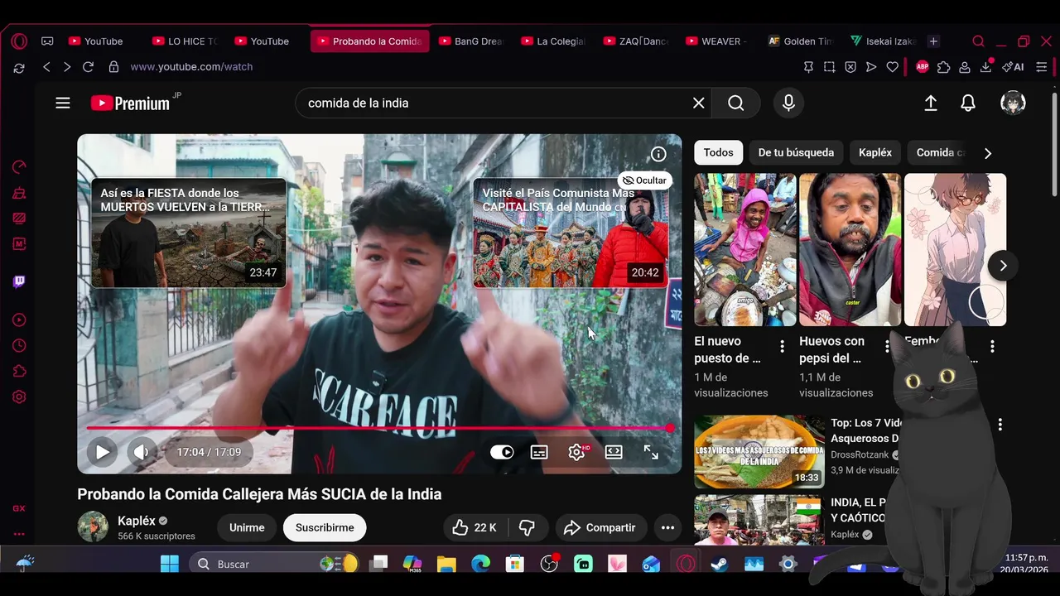This screenshot has width=1060, height=596.
Task: Open the AI assistant button
Action: (1012, 67)
